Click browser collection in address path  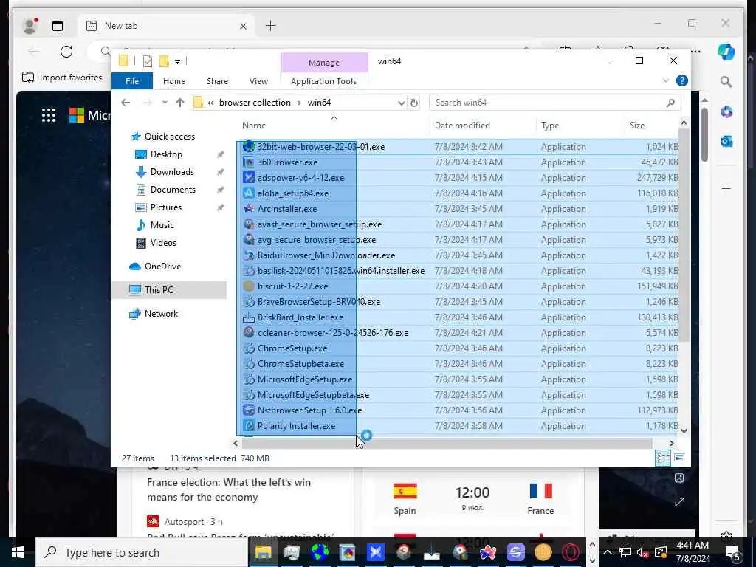click(255, 102)
